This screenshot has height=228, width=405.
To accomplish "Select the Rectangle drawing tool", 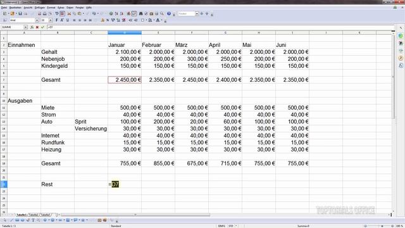I will tap(17, 220).
